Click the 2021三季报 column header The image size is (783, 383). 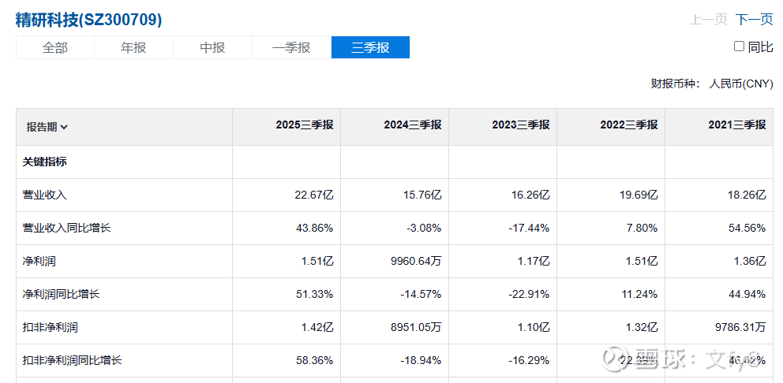(x=736, y=125)
